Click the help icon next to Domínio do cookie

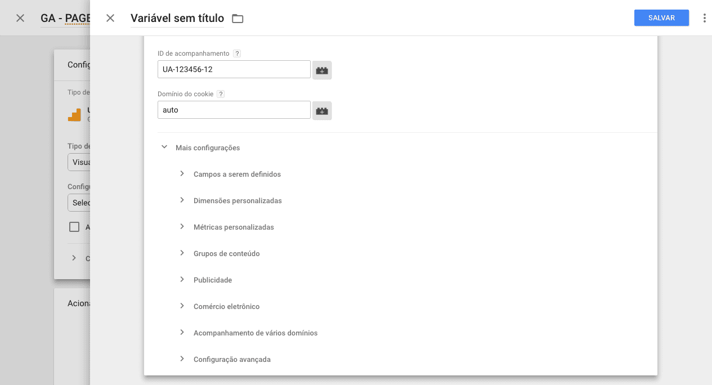point(220,94)
